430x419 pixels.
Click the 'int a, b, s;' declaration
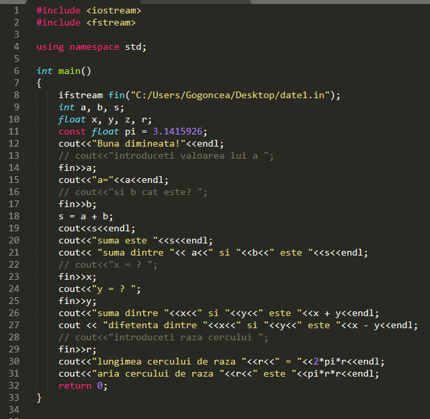coord(91,108)
